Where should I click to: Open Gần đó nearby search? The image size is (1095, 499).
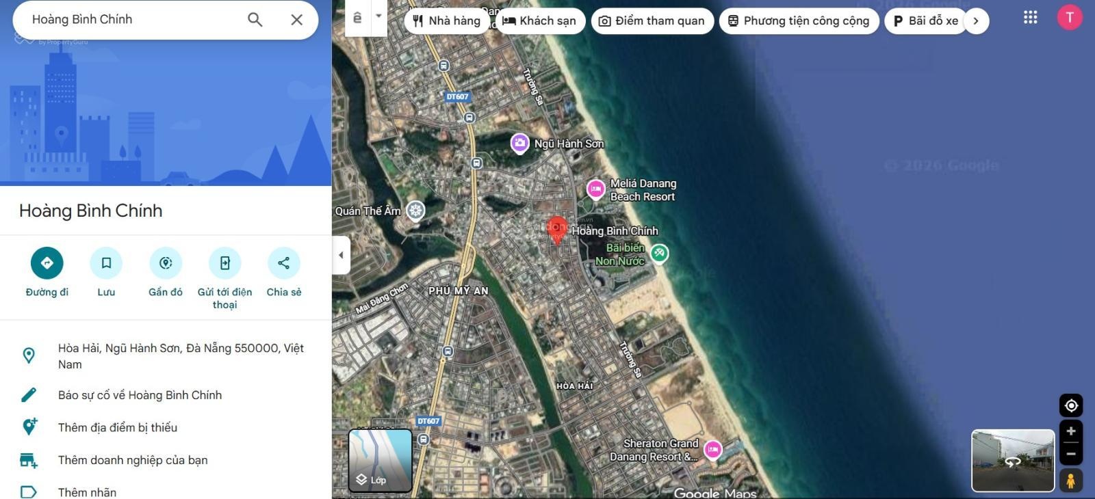[x=166, y=263]
